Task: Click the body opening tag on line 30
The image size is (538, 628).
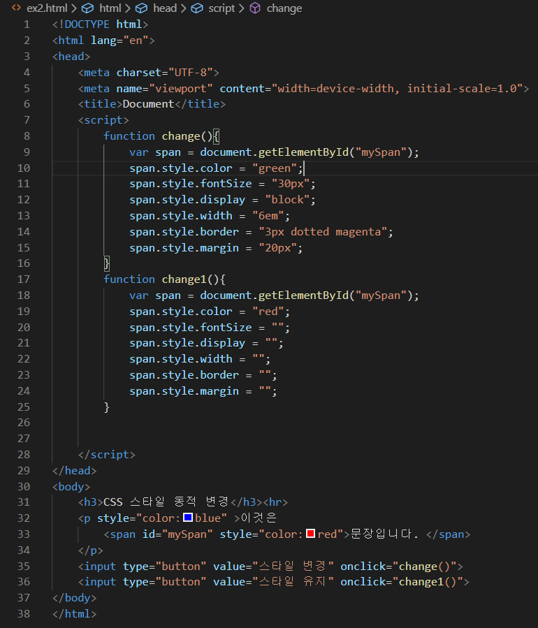Action: pos(71,487)
